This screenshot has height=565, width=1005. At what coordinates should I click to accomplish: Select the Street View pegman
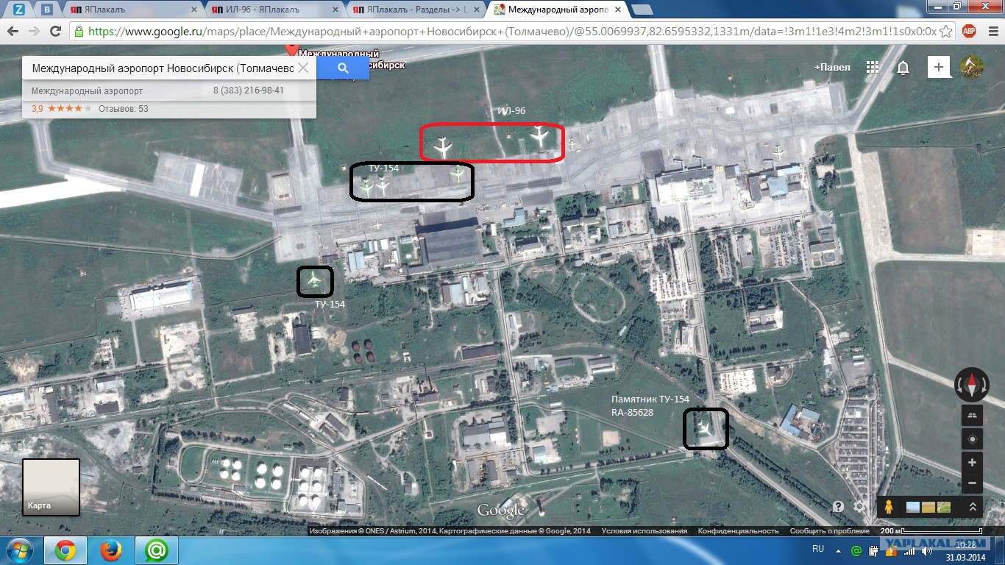coord(889,507)
